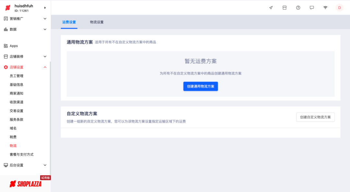Click the 创建通用物流方案 button
This screenshot has height=192, width=350.
pos(201,86)
